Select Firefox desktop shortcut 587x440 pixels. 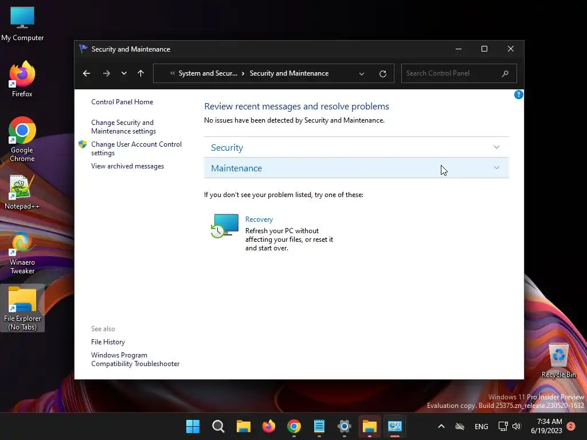click(x=22, y=79)
